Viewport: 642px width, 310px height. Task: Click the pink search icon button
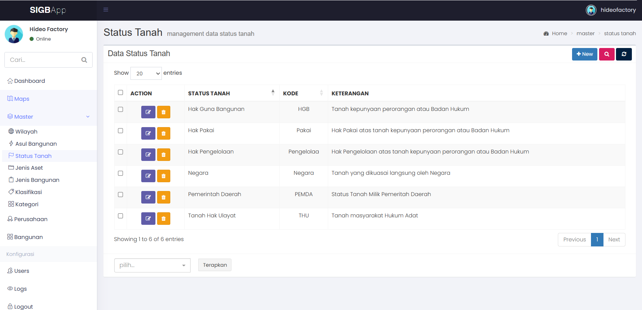(607, 54)
